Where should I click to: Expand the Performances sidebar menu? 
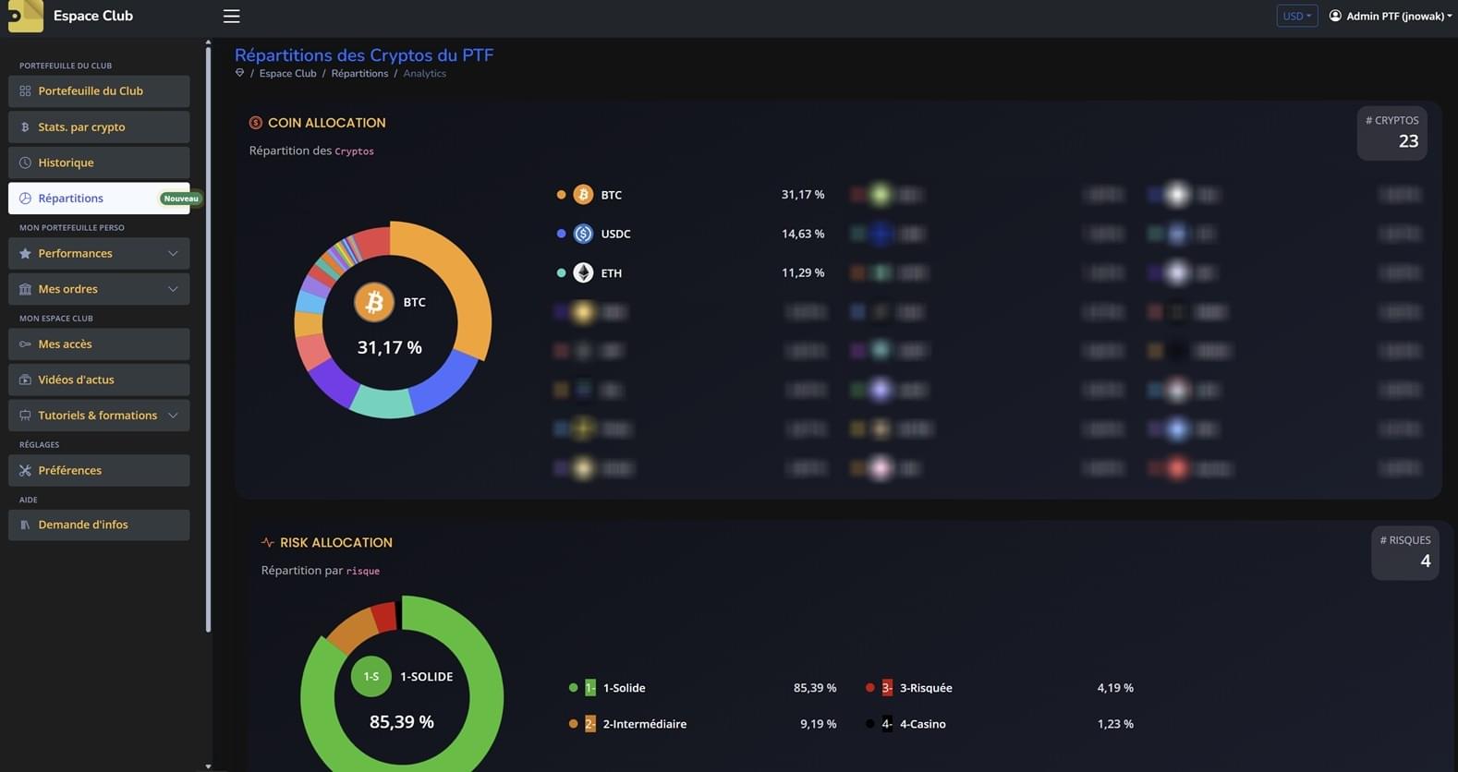[99, 254]
